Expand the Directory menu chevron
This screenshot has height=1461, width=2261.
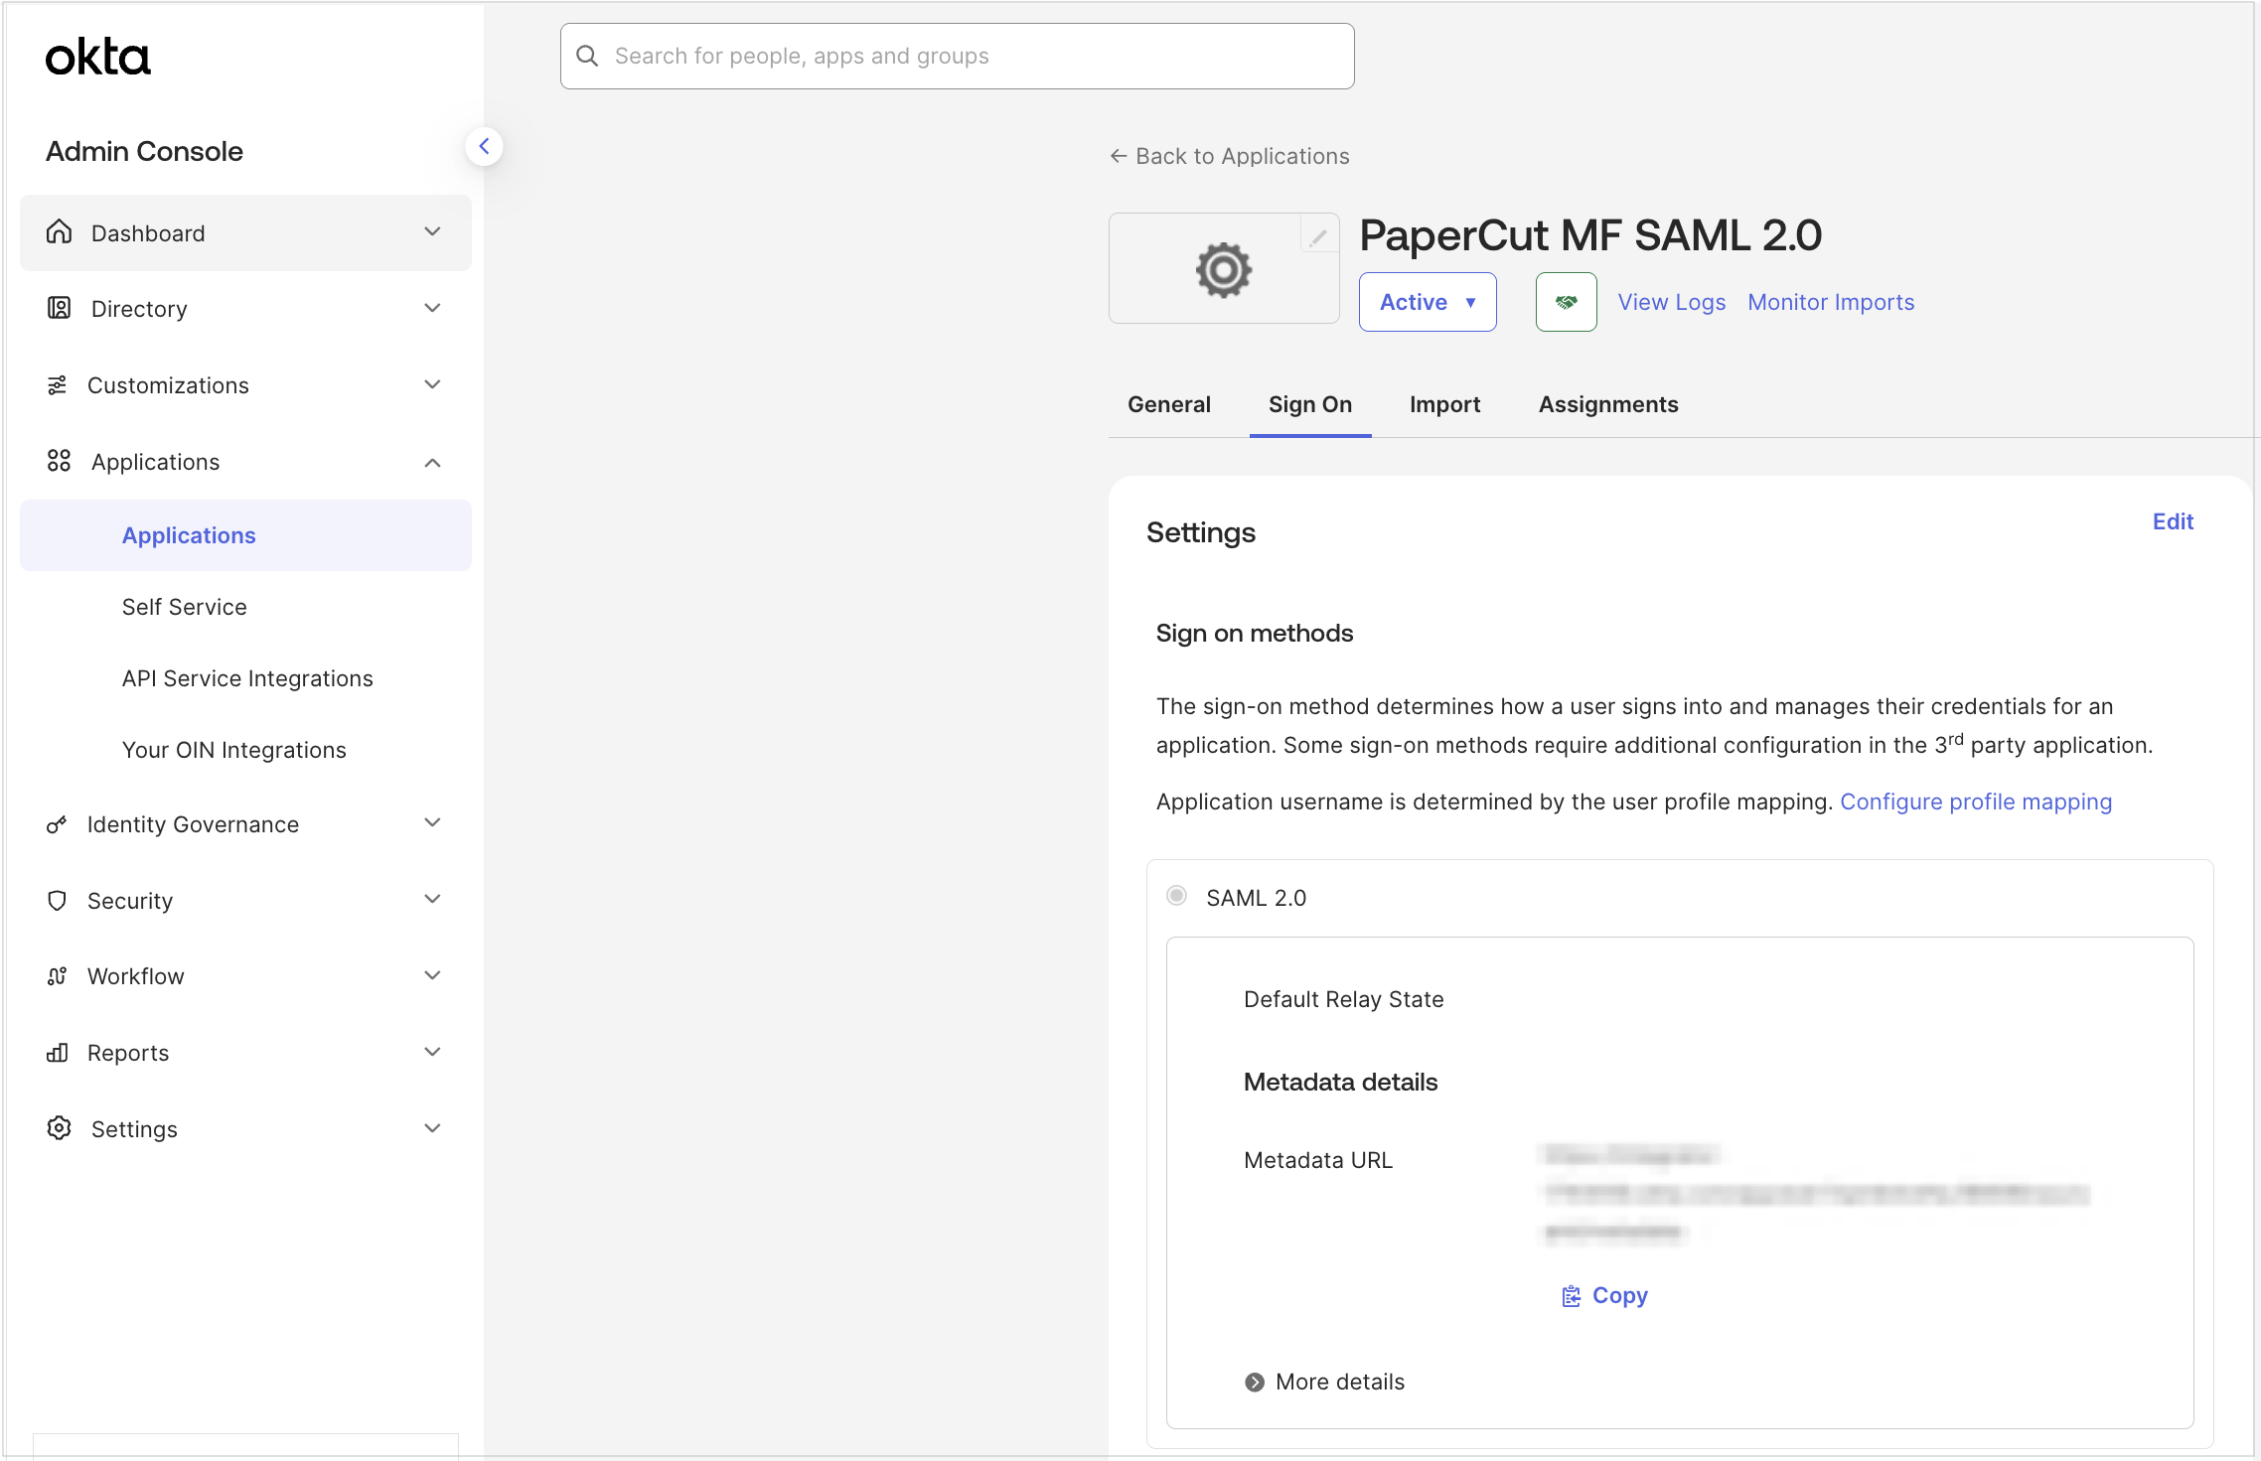(433, 309)
